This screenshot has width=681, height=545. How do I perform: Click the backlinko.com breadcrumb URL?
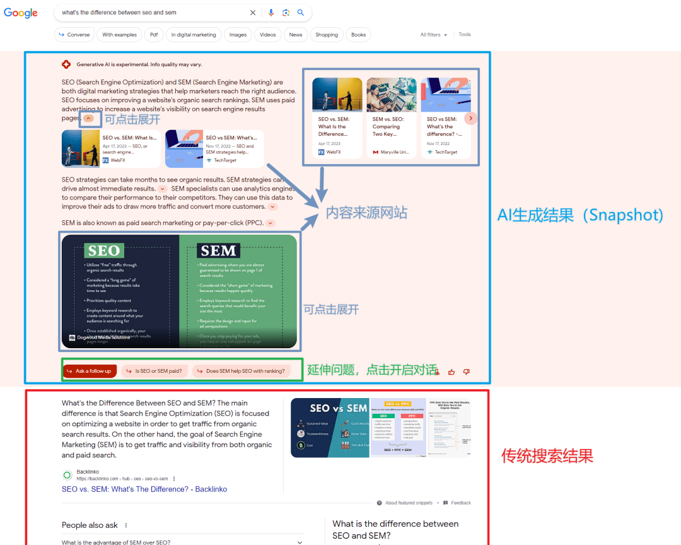tap(122, 479)
